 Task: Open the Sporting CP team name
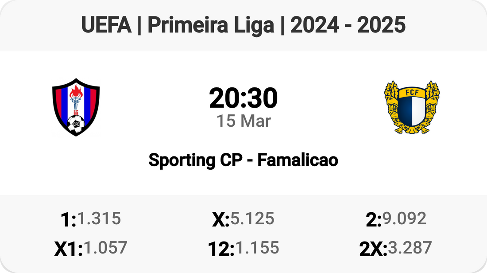click(194, 160)
